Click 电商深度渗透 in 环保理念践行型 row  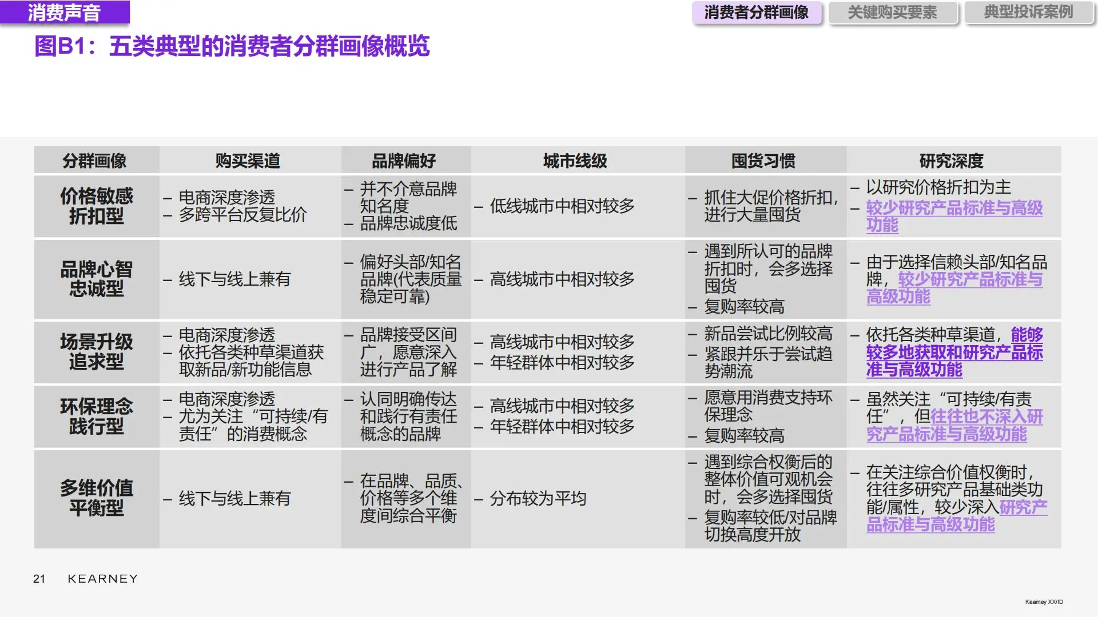tap(226, 399)
